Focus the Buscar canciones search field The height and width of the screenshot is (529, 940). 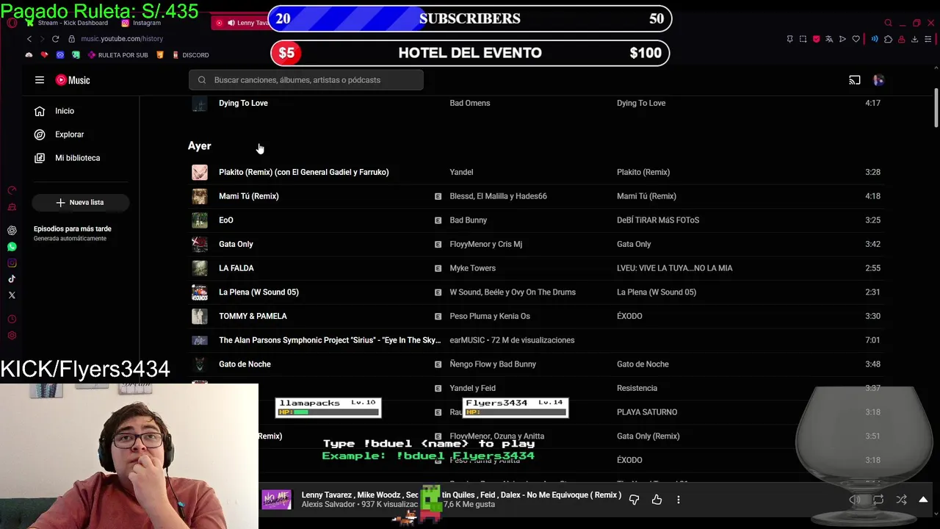point(305,80)
